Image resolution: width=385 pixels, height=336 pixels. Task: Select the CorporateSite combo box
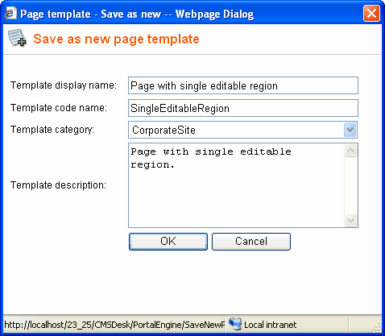[x=243, y=130]
